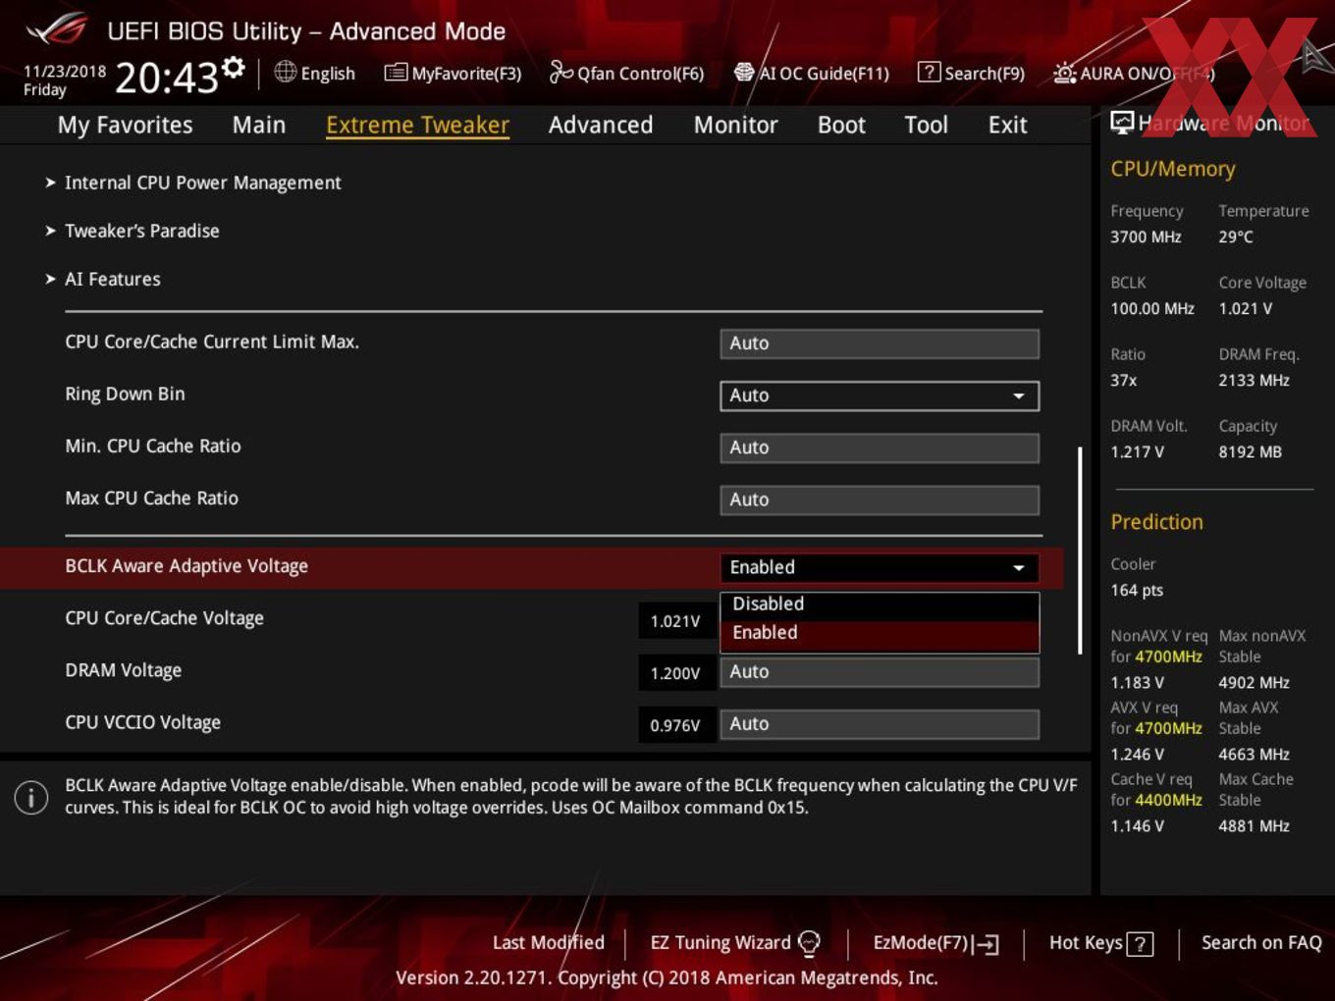Select Enabled in the dropdown list
The height and width of the screenshot is (1001, 1335).
click(880, 633)
